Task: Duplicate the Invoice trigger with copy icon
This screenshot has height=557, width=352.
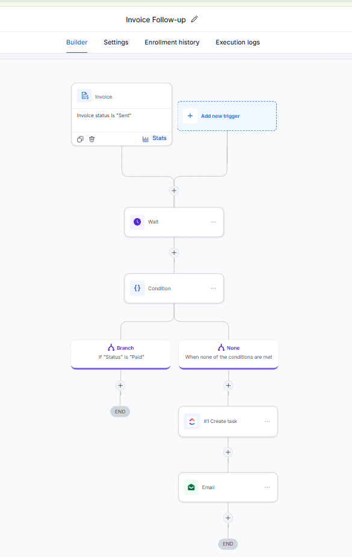Action: 81,139
